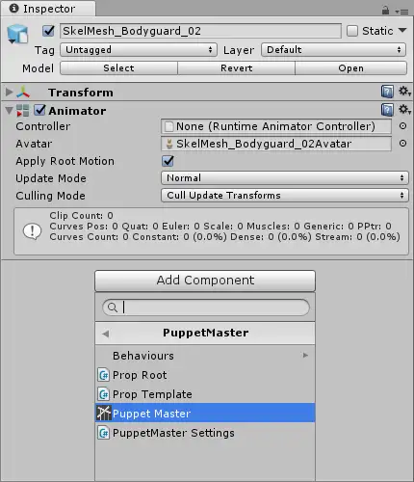Image resolution: width=414 pixels, height=482 pixels.
Task: Open Animator component help icon
Action: (387, 110)
